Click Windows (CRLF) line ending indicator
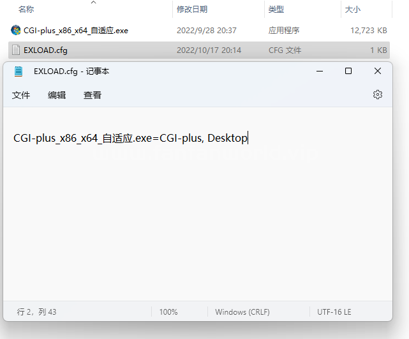409x339 pixels. (x=242, y=312)
